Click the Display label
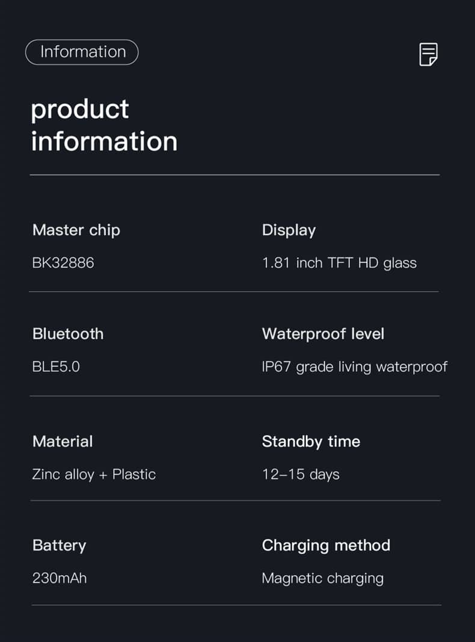Screen dimensions: 475x642 pyautogui.click(x=289, y=230)
